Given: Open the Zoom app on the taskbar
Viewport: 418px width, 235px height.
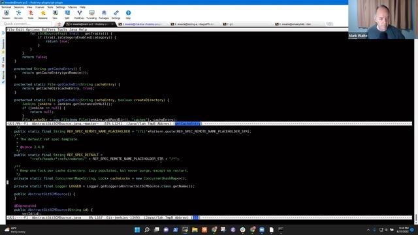Looking at the screenshot, I should coord(262,230).
